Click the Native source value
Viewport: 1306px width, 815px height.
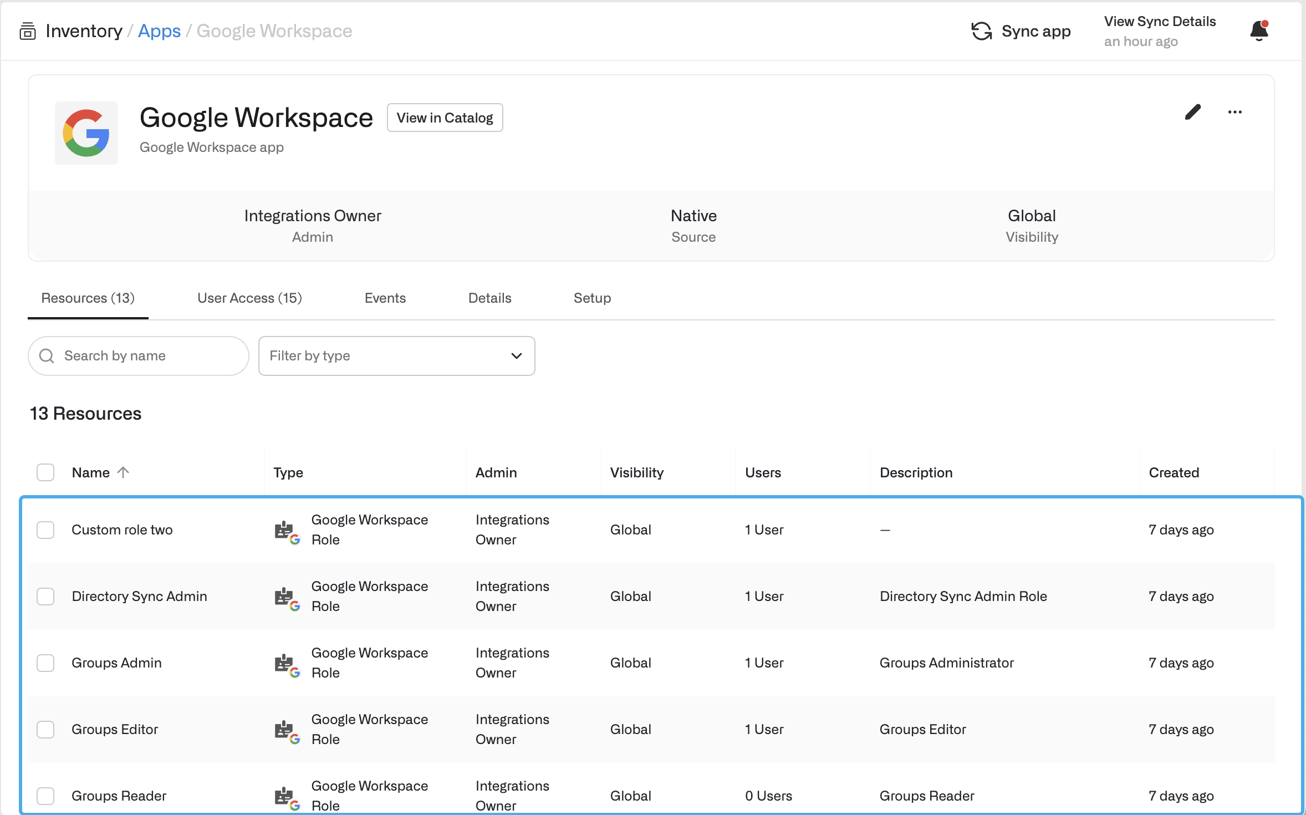point(693,216)
